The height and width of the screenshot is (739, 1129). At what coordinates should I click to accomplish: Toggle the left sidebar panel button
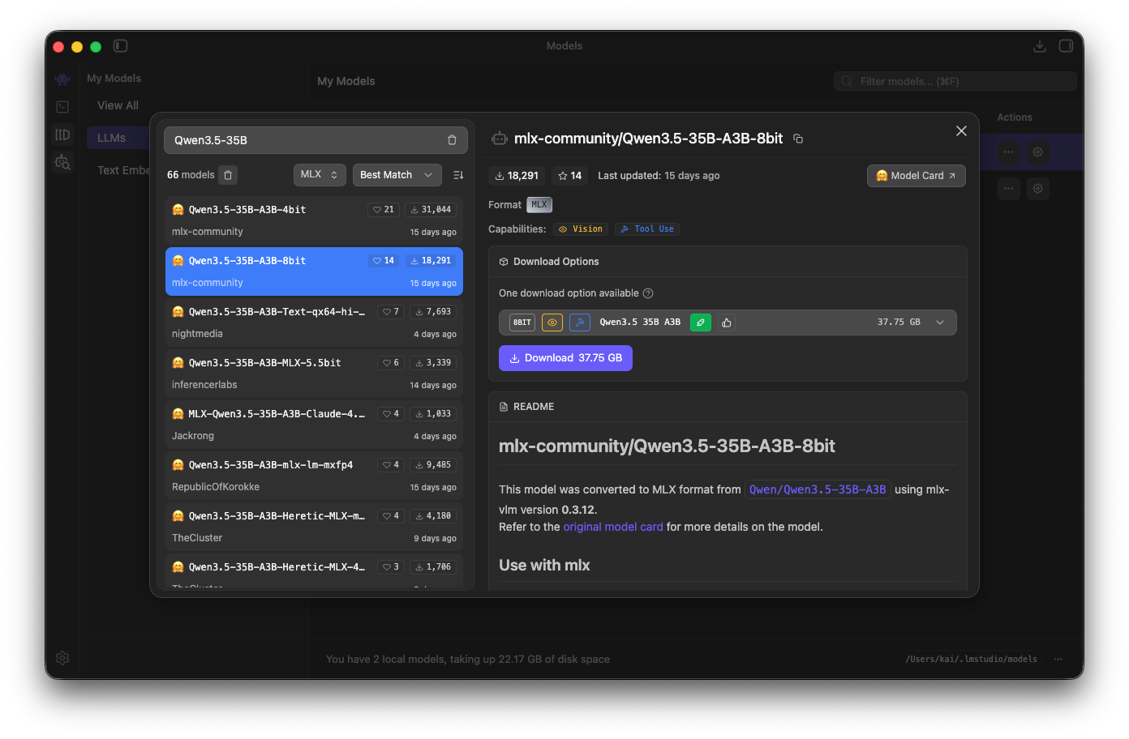click(x=121, y=46)
